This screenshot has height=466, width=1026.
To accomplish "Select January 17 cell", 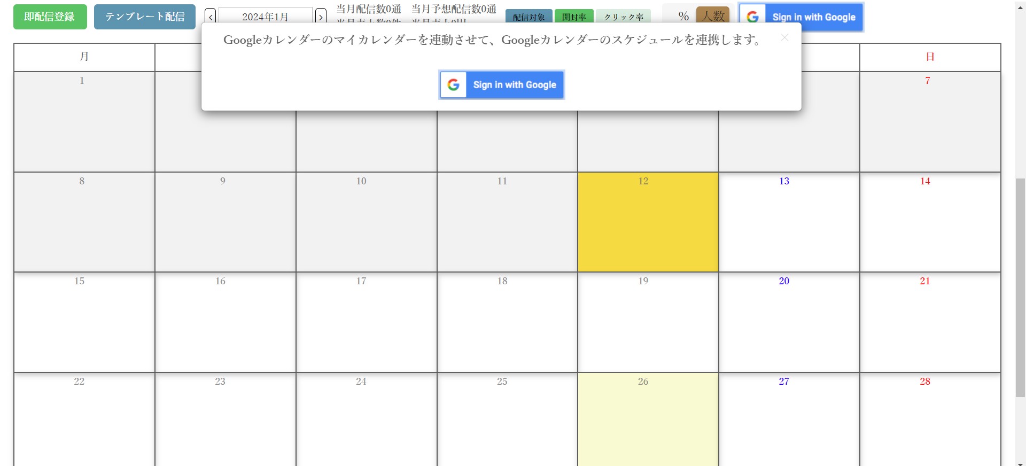I will 366,322.
